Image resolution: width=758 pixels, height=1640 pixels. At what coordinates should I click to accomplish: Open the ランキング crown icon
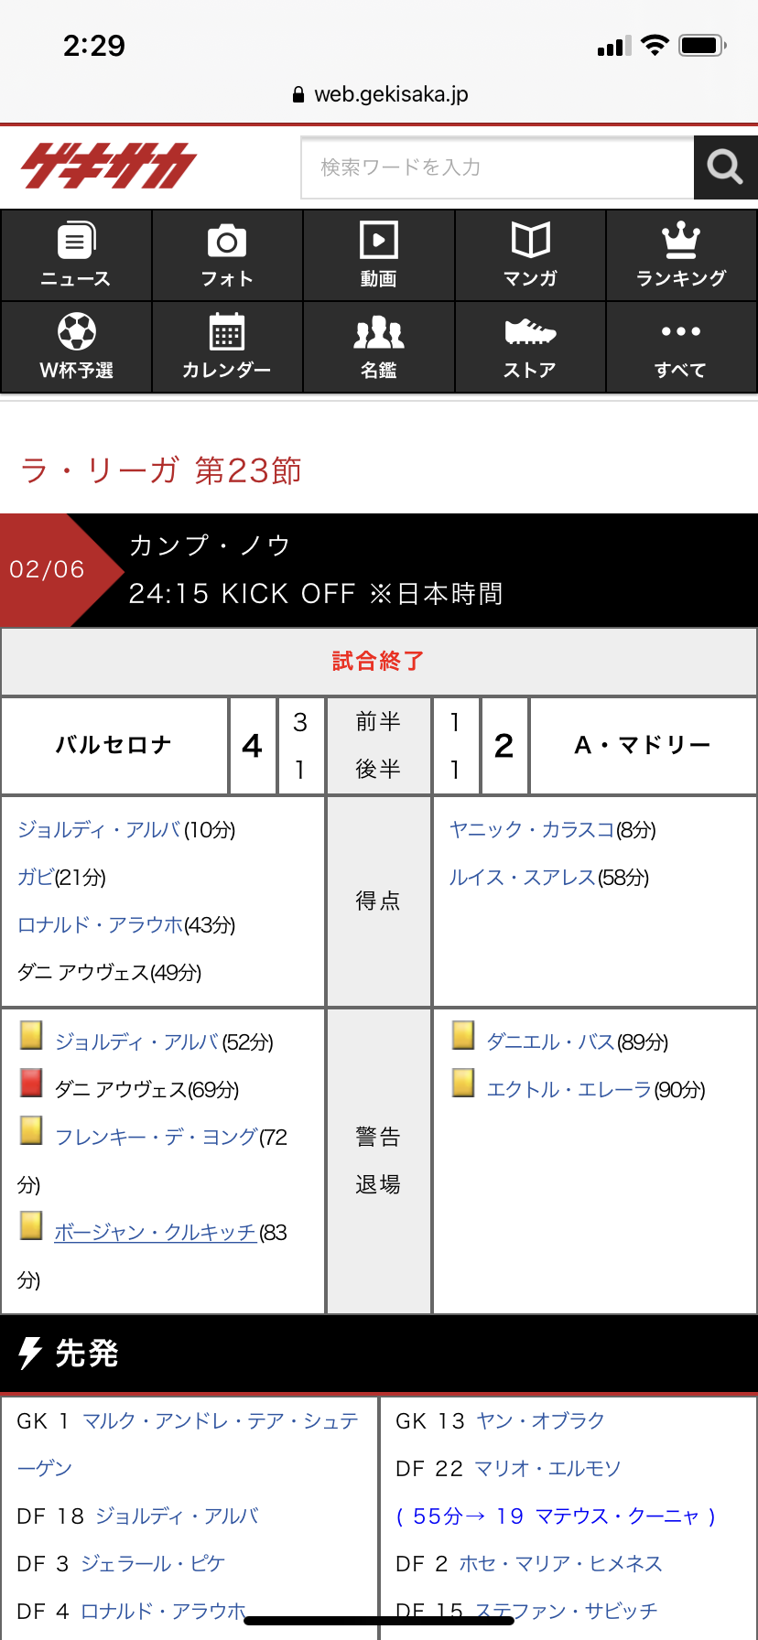[681, 255]
